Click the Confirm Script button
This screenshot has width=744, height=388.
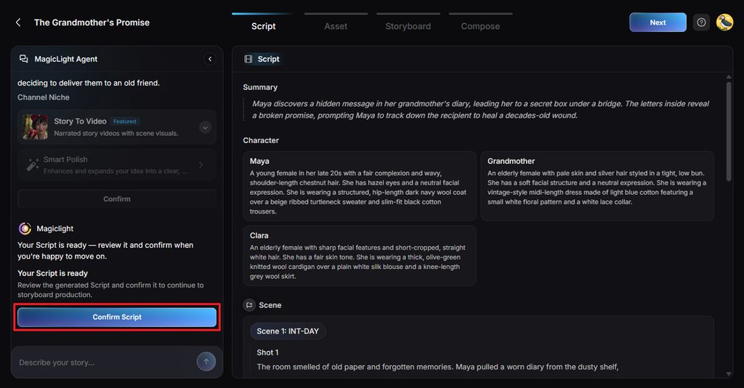pyautogui.click(x=117, y=317)
